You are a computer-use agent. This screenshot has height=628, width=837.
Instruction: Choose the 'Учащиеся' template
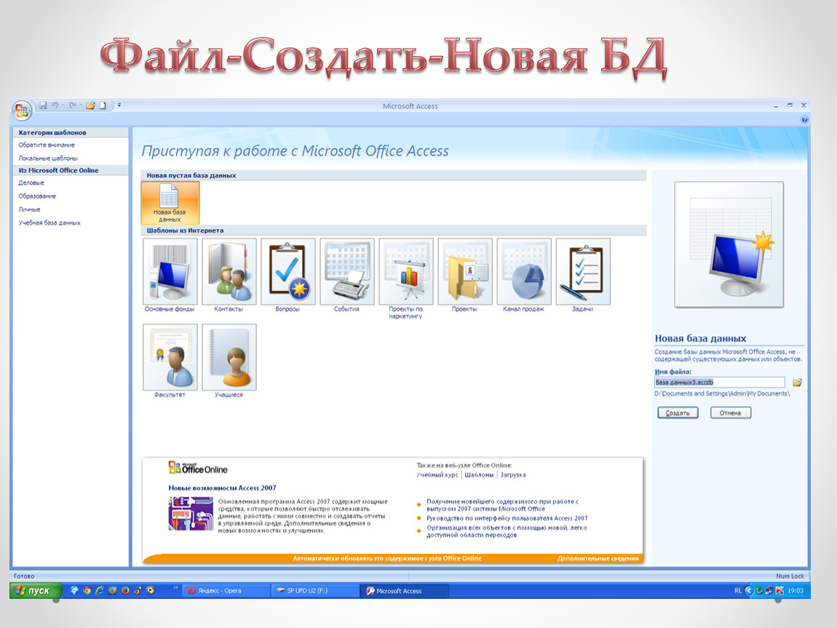[229, 361]
